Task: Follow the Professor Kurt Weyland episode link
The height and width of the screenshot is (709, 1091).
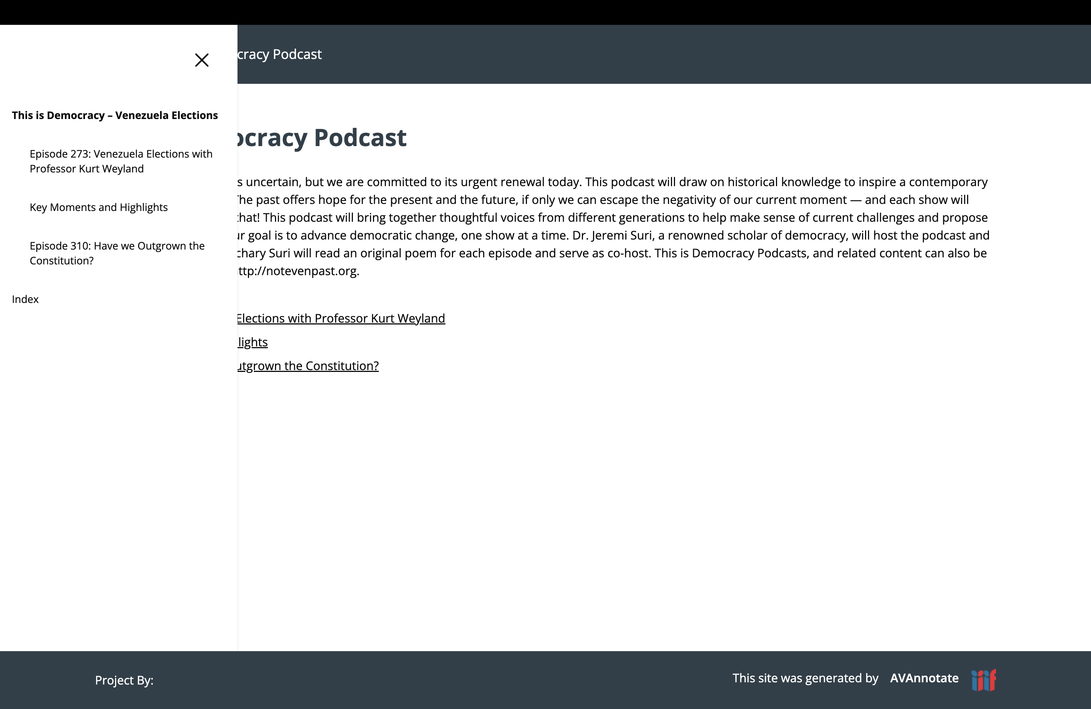Action: 341,318
